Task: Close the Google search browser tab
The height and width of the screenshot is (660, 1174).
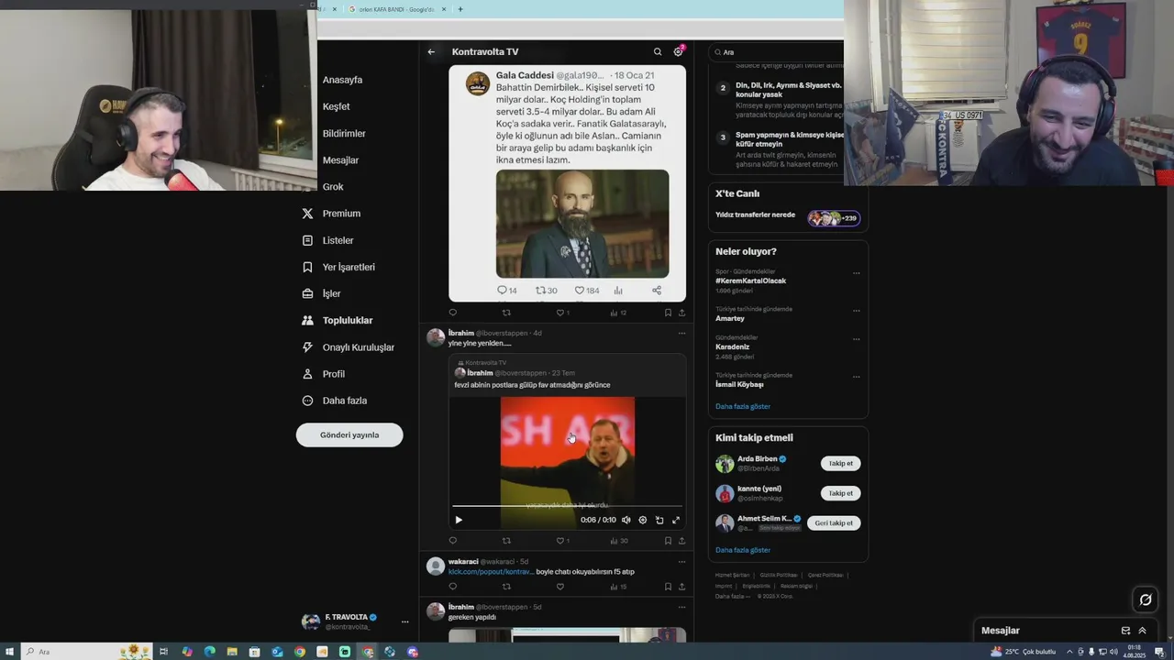Action: [x=444, y=9]
